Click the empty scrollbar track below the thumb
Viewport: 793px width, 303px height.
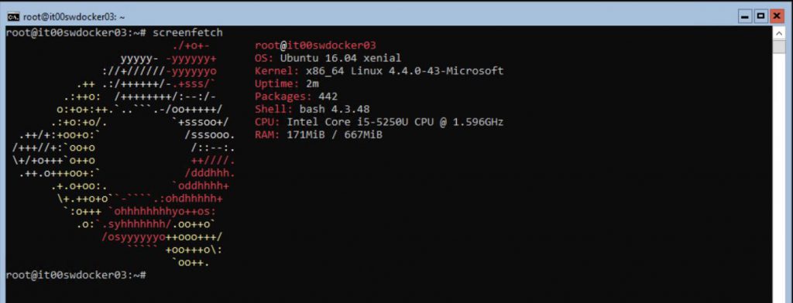[x=778, y=177]
